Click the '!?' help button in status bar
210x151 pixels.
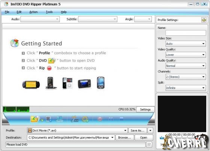pos(149,145)
